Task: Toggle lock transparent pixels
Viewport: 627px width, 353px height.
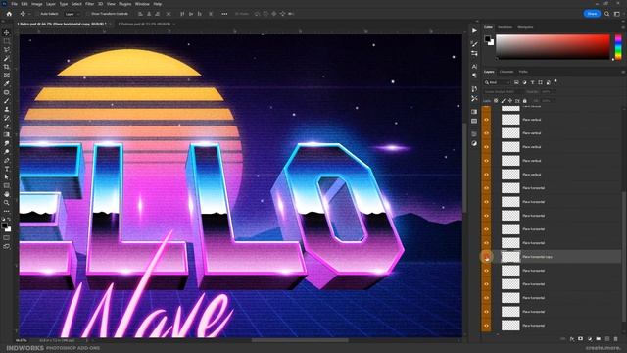Action: click(x=496, y=101)
